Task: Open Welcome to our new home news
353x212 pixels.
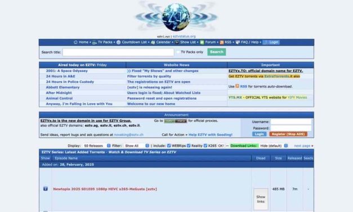Action: point(151,104)
